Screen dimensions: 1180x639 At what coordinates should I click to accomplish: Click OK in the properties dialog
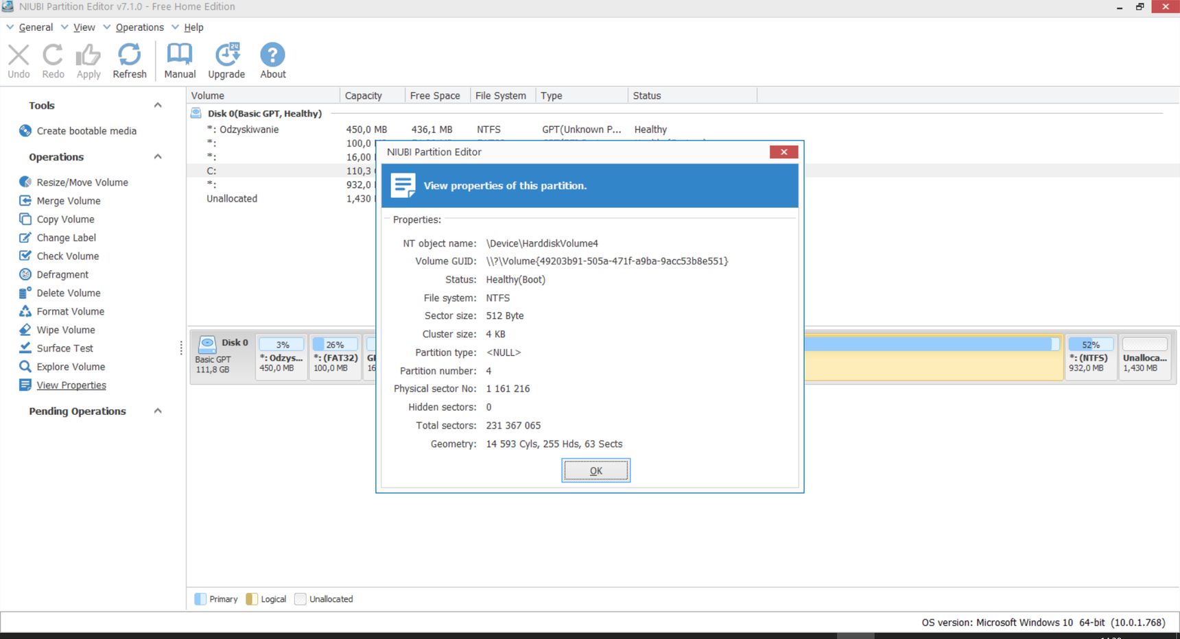click(x=595, y=470)
